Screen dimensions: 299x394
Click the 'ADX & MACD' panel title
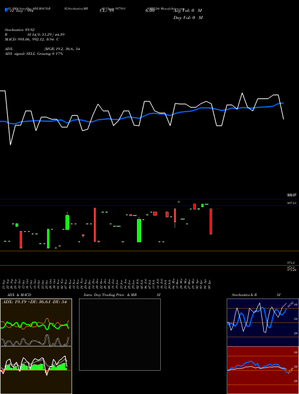[x=19, y=295]
